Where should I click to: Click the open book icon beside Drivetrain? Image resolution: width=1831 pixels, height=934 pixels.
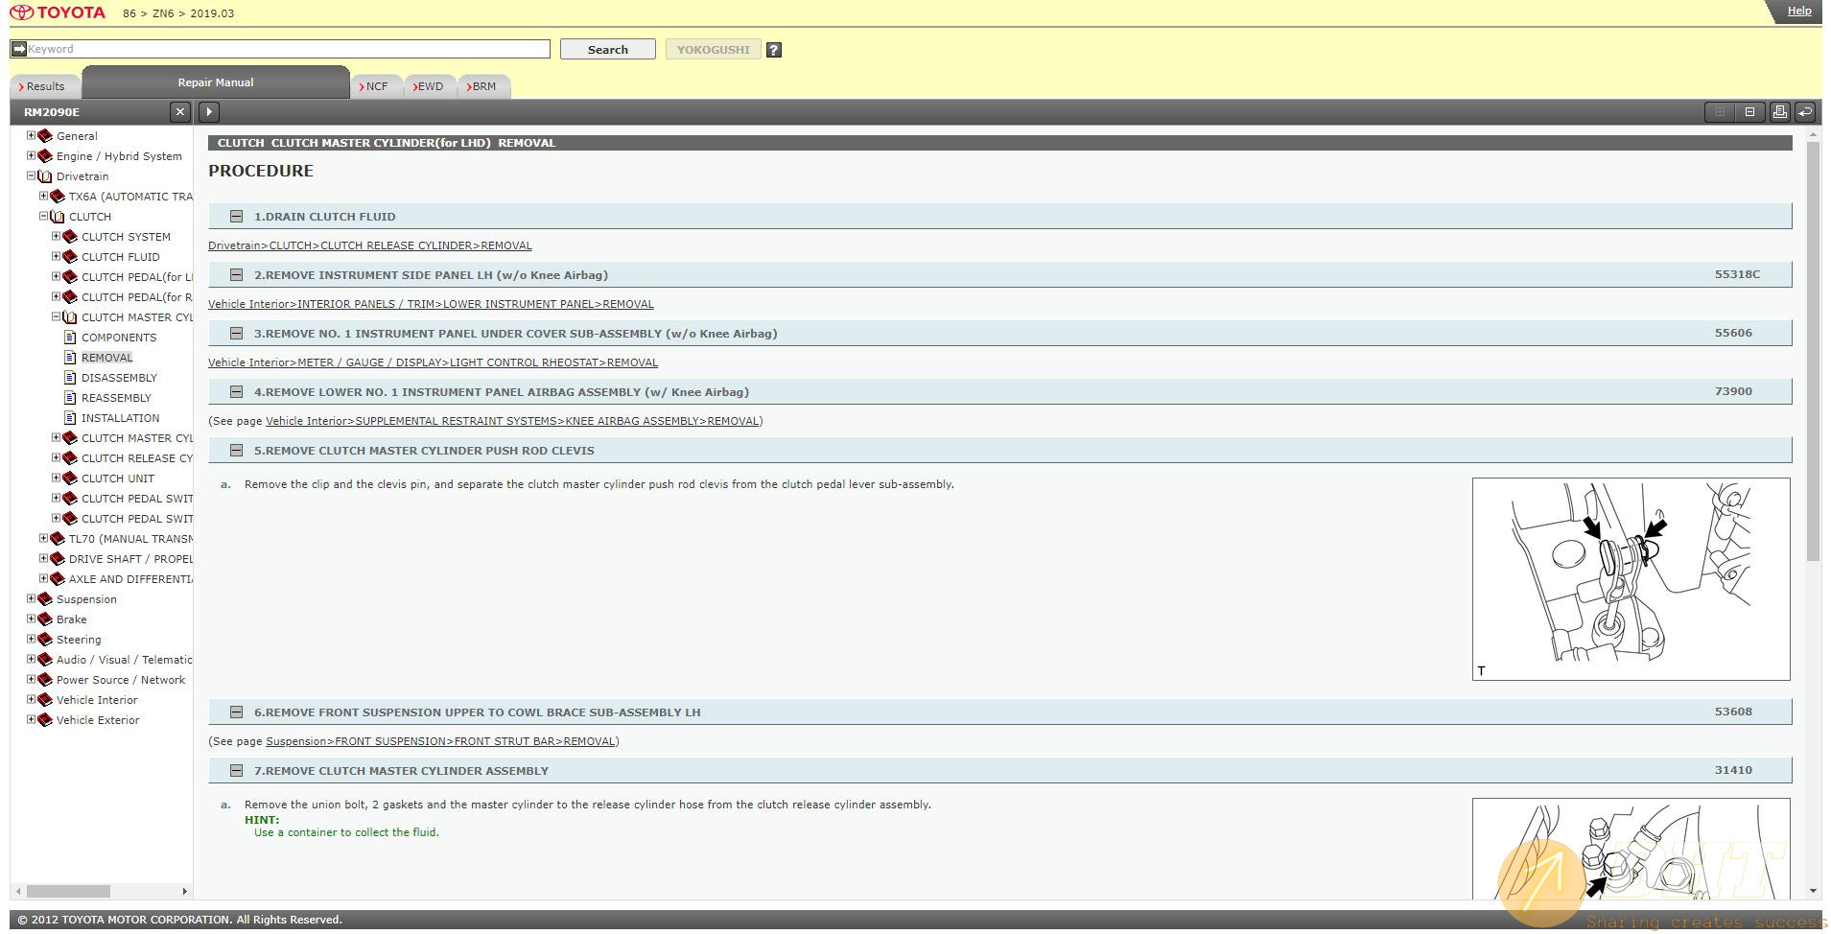click(44, 176)
